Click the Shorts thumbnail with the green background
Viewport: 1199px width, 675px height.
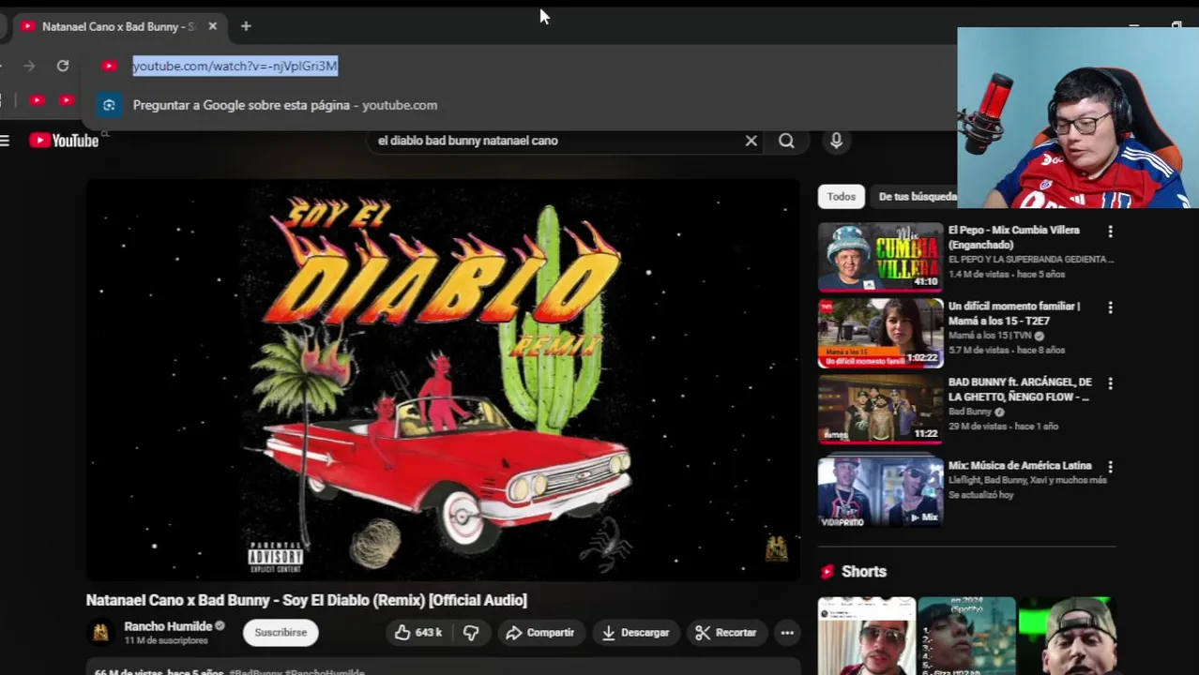pyautogui.click(x=1068, y=636)
